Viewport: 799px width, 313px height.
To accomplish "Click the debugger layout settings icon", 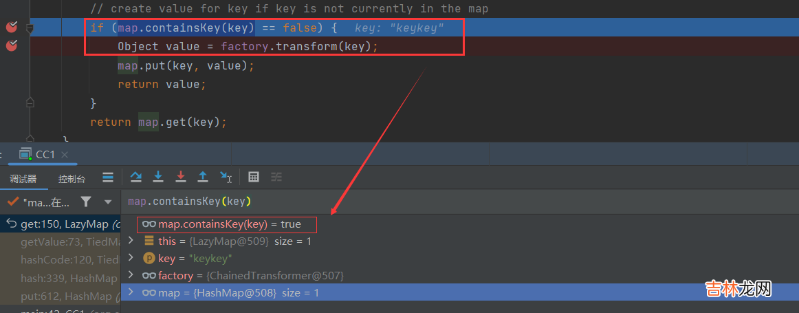I will 108,177.
